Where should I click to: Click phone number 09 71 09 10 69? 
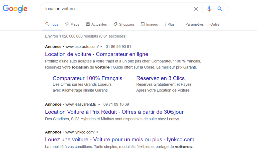116,104
